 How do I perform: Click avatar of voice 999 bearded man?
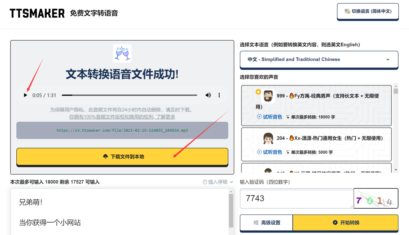(268, 96)
